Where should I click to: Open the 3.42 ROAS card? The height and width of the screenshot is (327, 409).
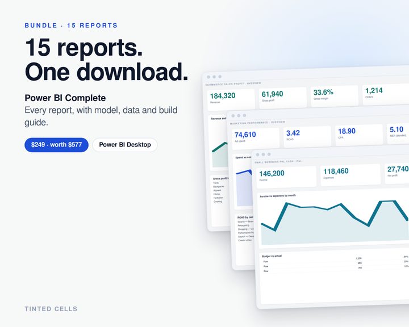pyautogui.click(x=307, y=136)
